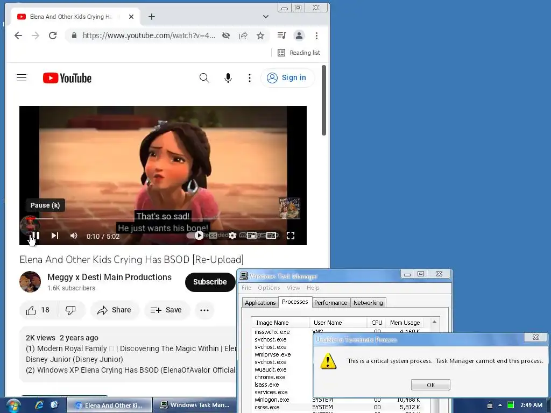Mute the video volume
The image size is (551, 413).
73,236
